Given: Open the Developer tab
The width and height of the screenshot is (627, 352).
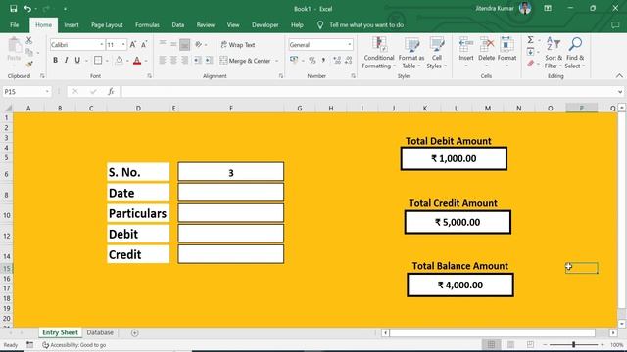Looking at the screenshot, I should (x=265, y=24).
